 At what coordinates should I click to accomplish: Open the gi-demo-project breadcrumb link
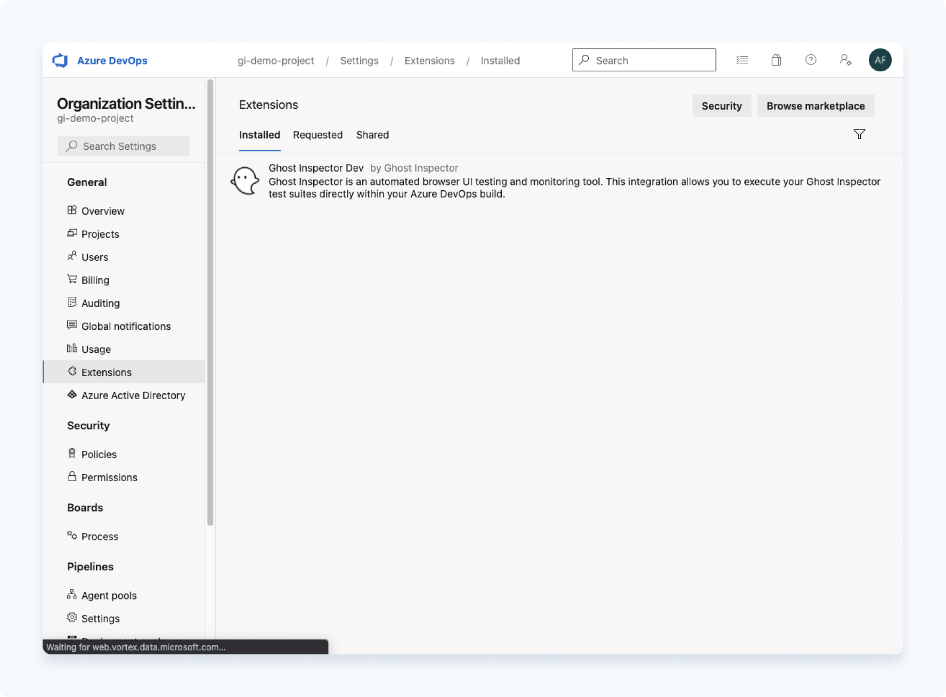276,60
